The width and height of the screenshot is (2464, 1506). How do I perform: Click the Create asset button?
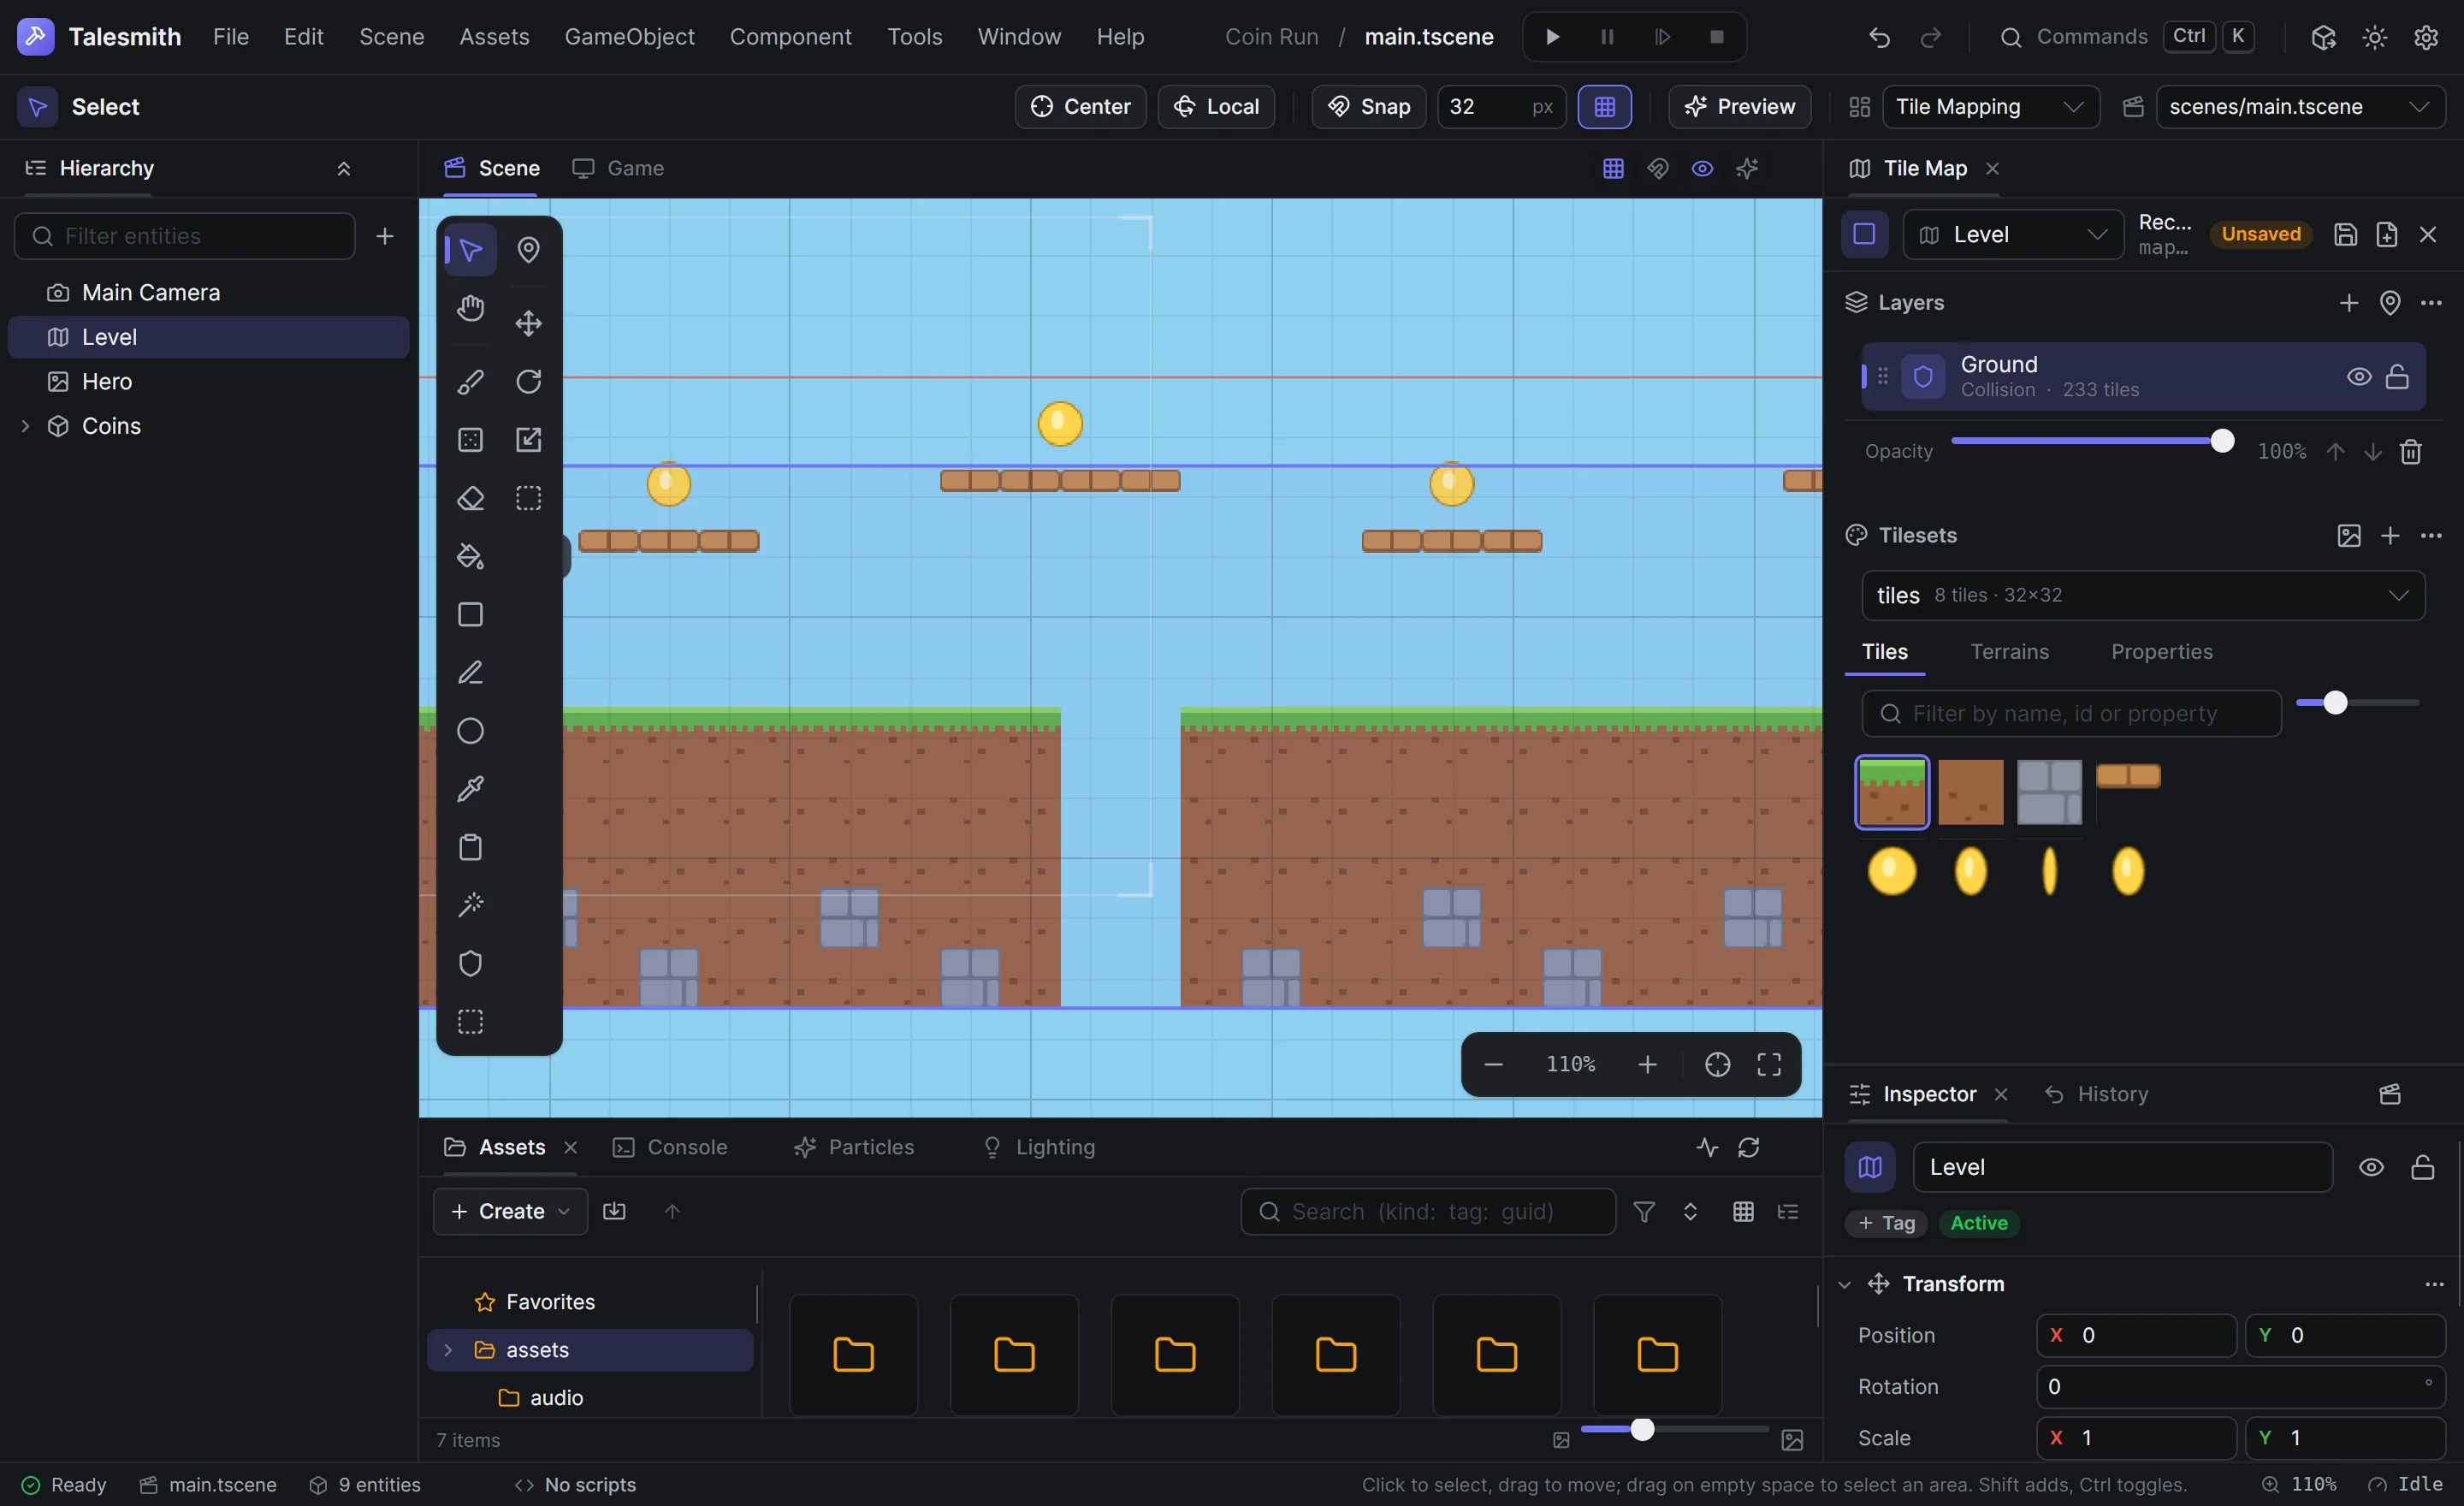(510, 1211)
